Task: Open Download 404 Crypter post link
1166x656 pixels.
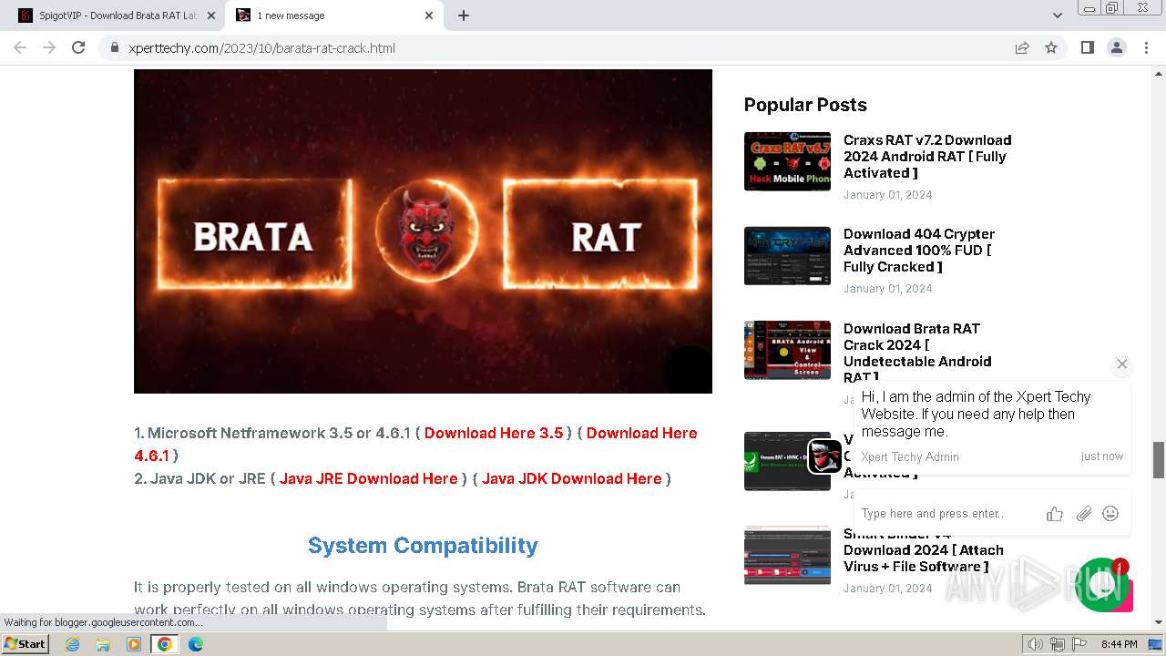Action: (919, 250)
